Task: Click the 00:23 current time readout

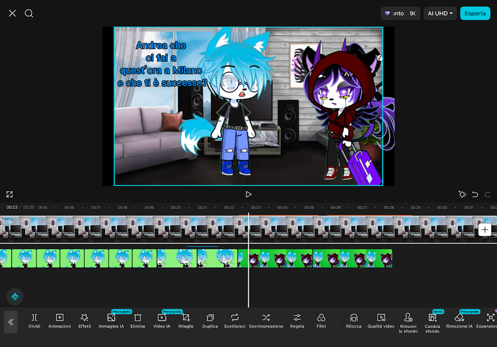Action: click(12, 207)
